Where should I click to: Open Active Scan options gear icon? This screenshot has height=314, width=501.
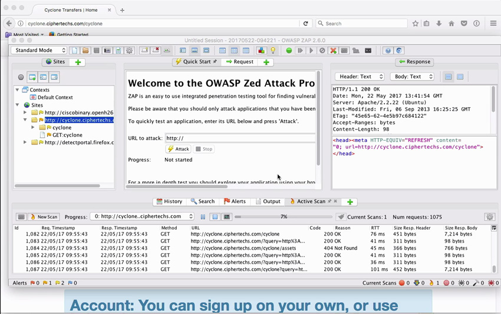489,217
